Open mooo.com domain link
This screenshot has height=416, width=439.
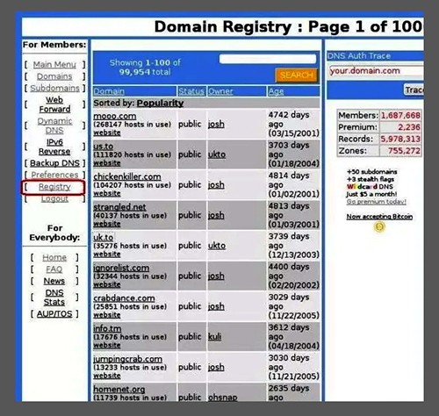point(115,116)
